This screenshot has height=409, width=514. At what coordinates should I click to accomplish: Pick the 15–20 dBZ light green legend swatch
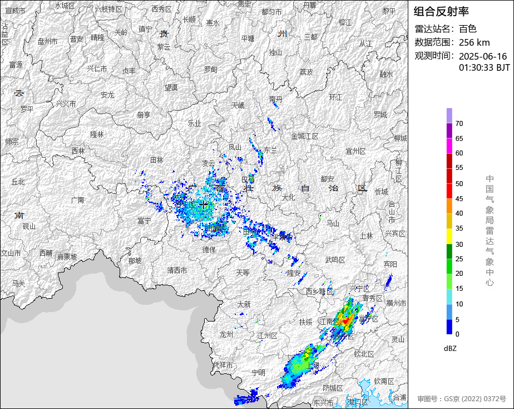[x=449, y=281]
